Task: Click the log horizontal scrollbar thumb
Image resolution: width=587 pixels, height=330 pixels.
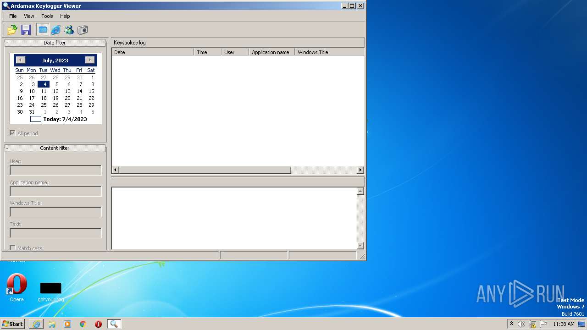Action: [x=205, y=170]
